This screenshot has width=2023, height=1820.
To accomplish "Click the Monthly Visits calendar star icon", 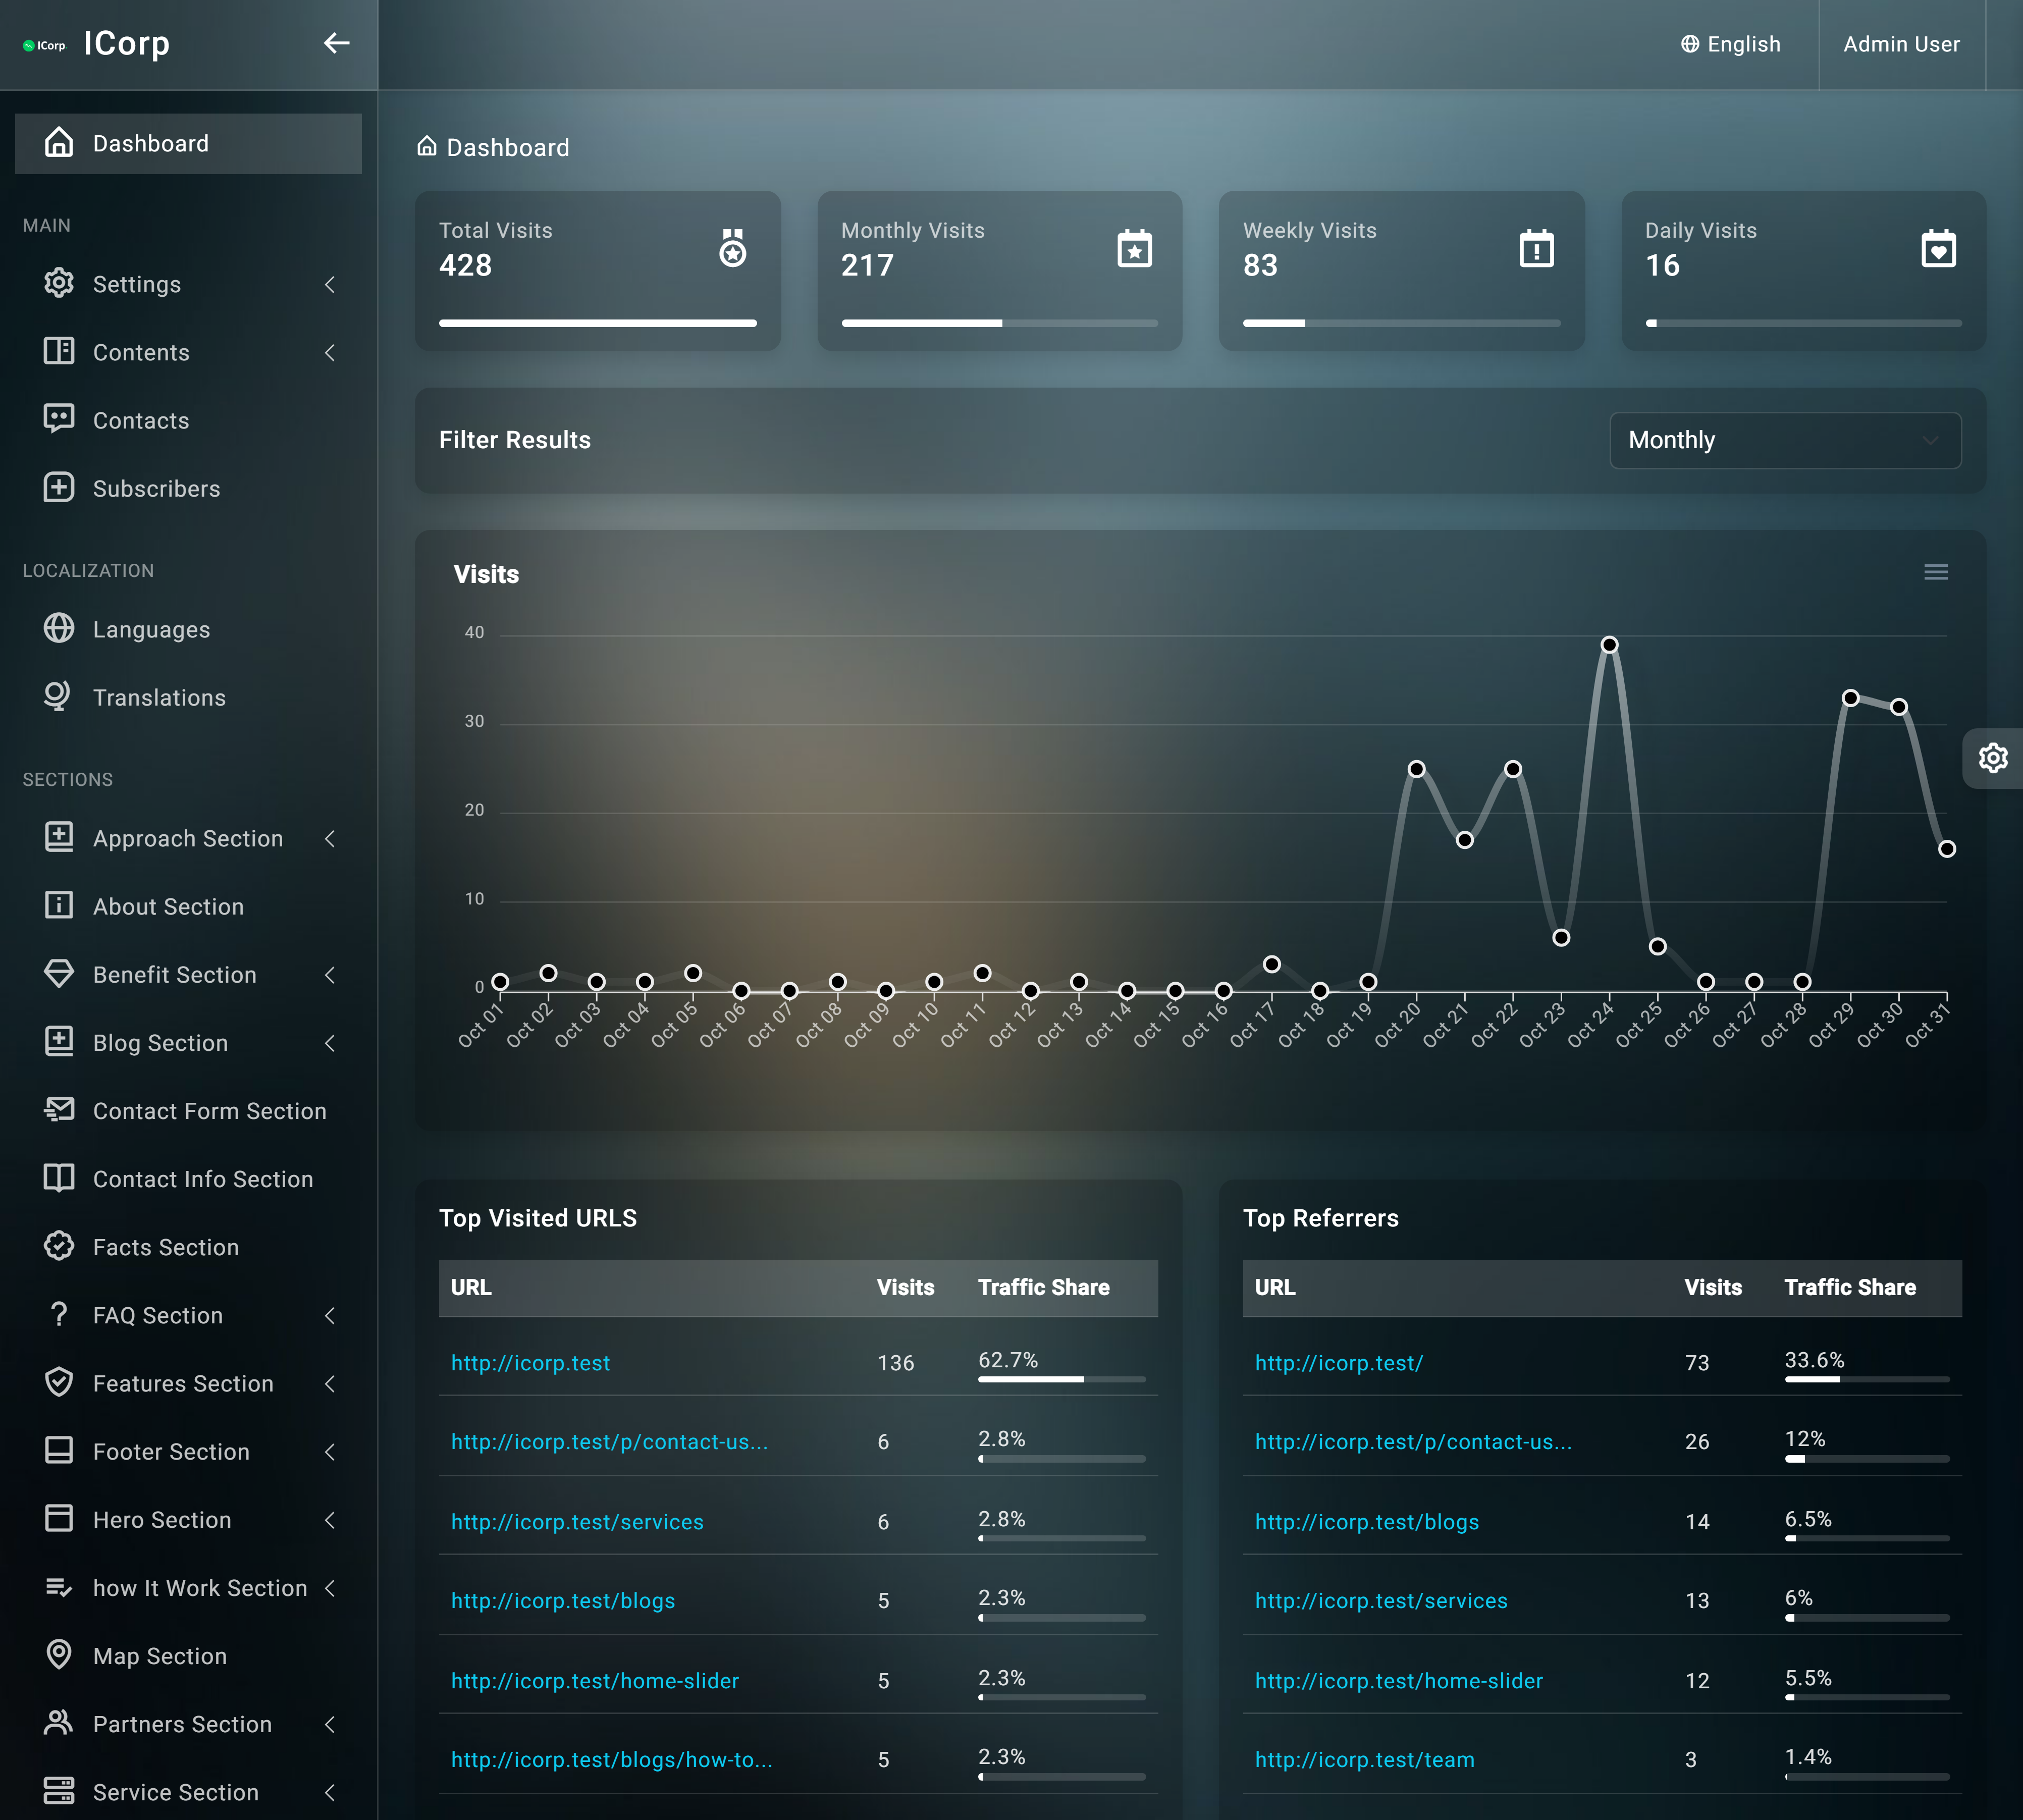I will pyautogui.click(x=1134, y=248).
